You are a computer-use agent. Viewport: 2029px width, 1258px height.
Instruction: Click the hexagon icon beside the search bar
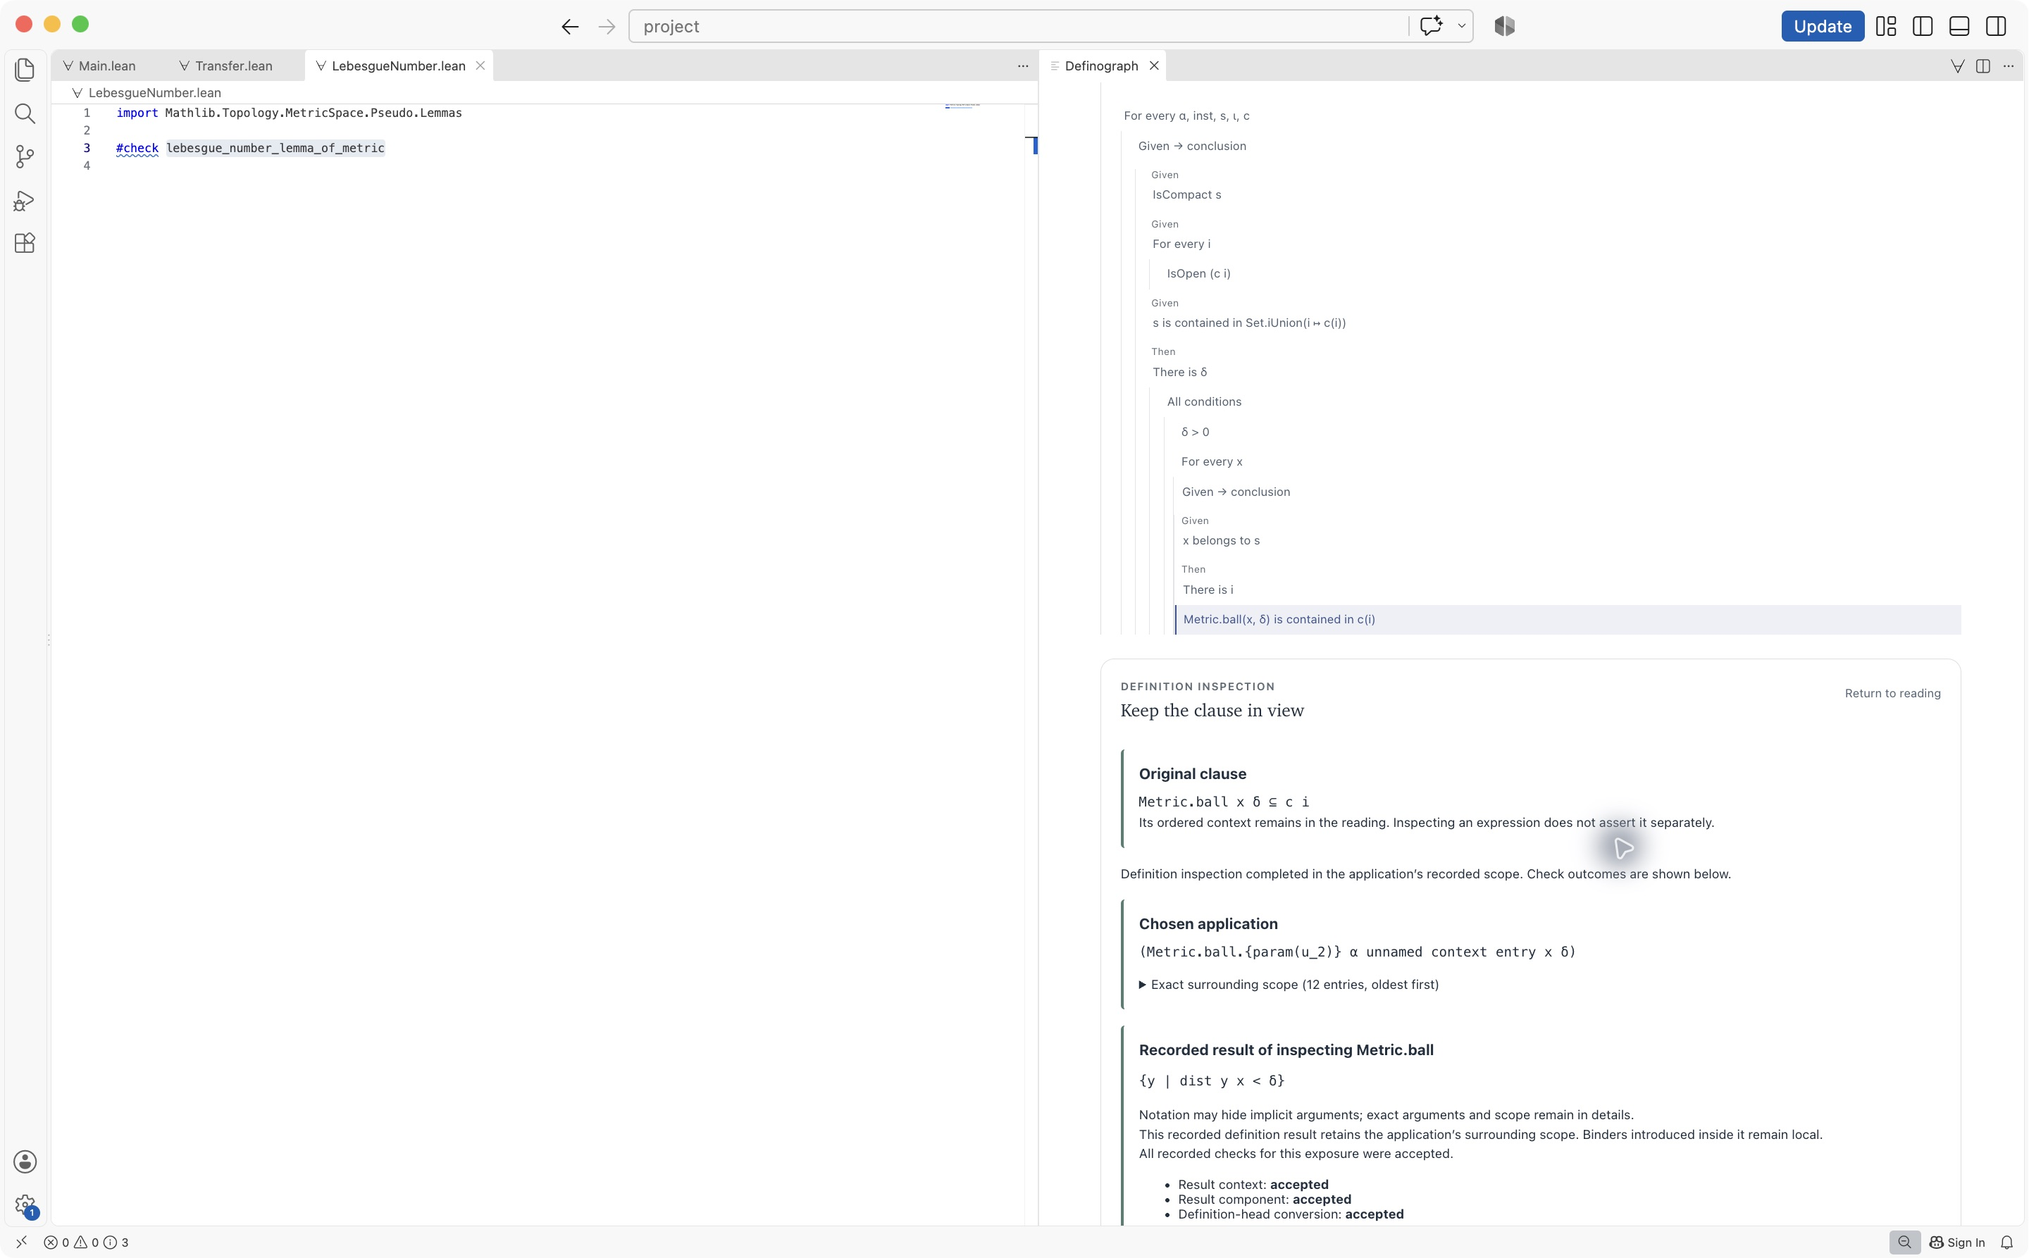pos(1505,26)
